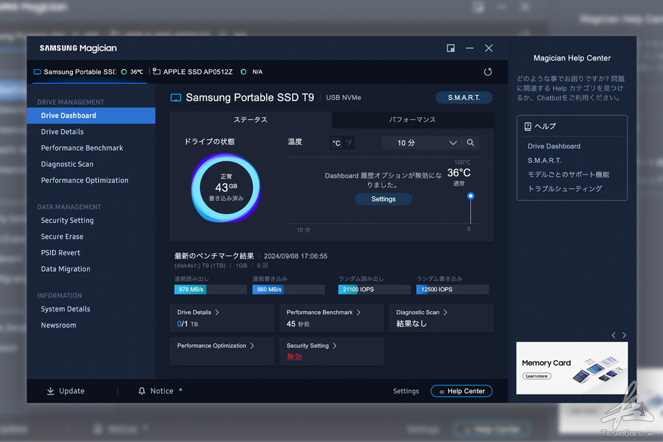Open the 10 分 time range dropdown
Viewport: 663px width, 442px height.
tap(422, 143)
